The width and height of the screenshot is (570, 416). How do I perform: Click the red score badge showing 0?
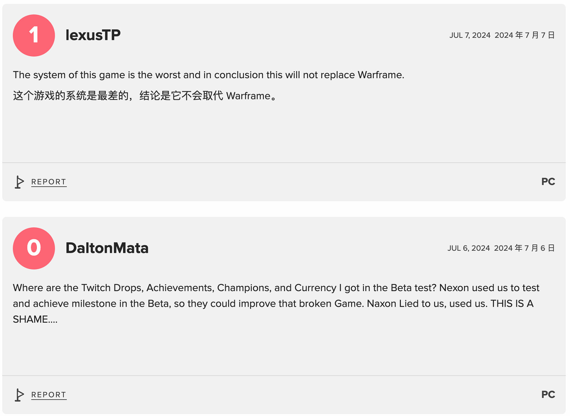tap(34, 248)
